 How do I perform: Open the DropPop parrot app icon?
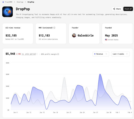pos(8,12)
